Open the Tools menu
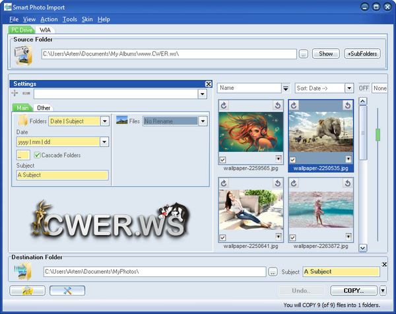Viewport: 396px width, 314px height. pos(69,19)
